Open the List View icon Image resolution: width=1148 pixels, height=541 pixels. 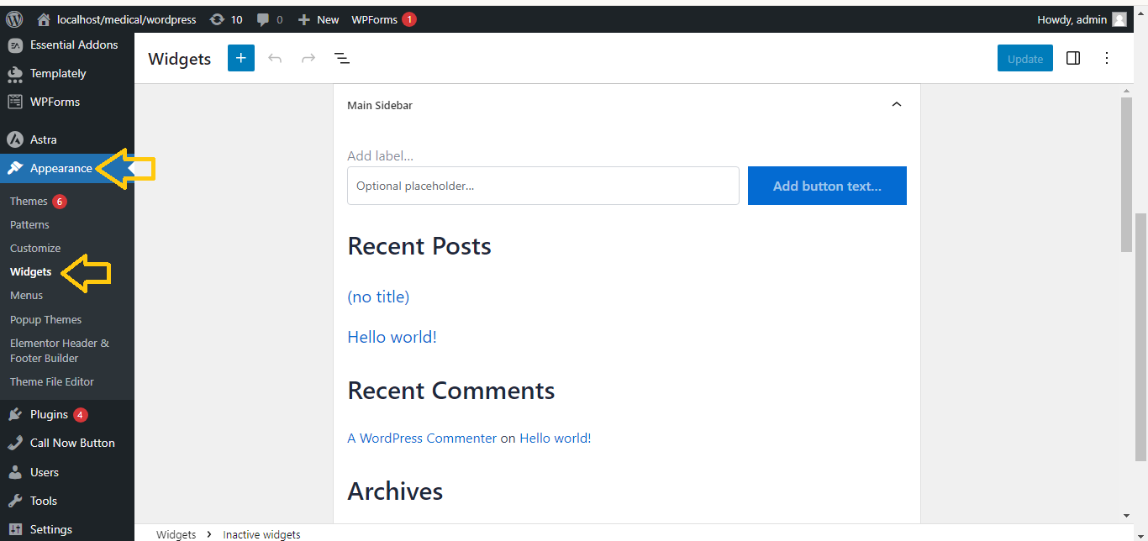(342, 58)
